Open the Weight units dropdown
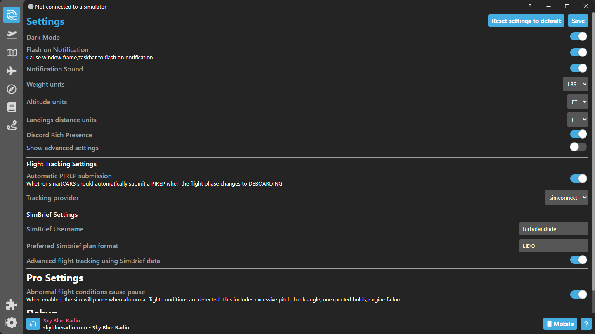 pos(575,84)
